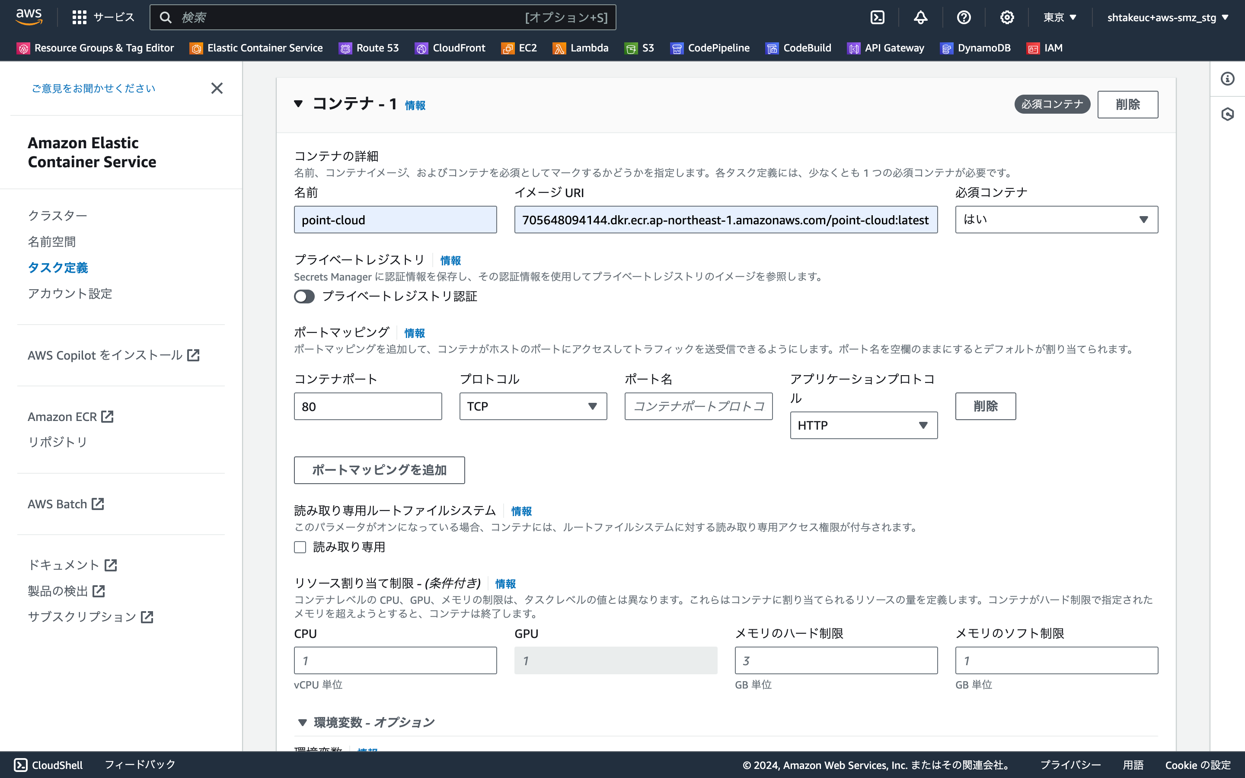Image resolution: width=1245 pixels, height=778 pixels.
Task: Toggle private registry authentication switch
Action: pyautogui.click(x=304, y=297)
